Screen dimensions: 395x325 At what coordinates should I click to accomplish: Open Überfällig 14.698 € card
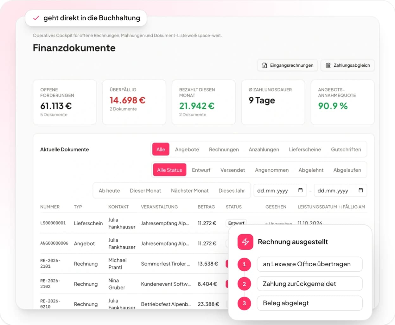pos(134,102)
